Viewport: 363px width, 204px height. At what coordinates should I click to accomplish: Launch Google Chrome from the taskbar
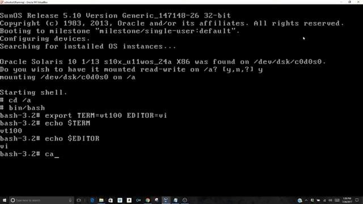[x=147, y=200]
